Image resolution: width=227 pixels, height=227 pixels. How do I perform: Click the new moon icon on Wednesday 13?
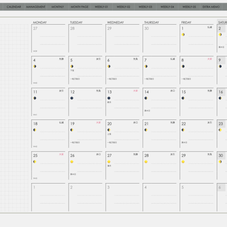tap(109, 98)
